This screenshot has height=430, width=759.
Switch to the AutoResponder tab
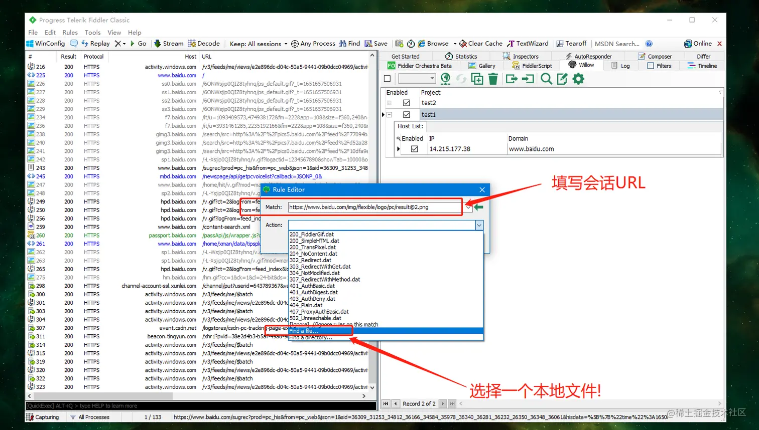[588, 57]
